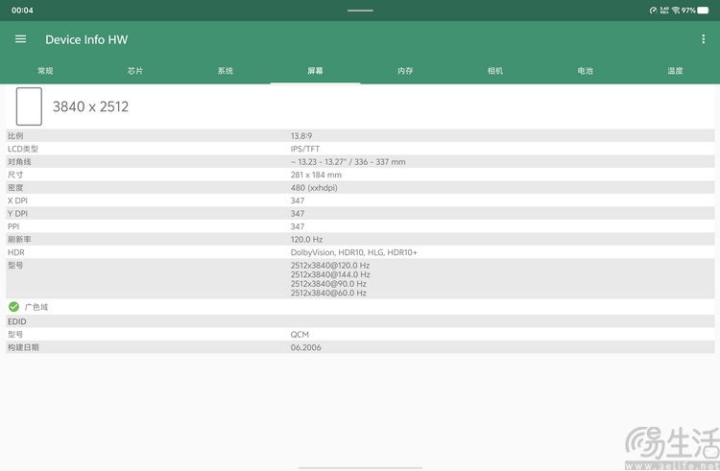Switch to the 芯片 tab
Image resolution: width=720 pixels, height=471 pixels.
click(x=135, y=71)
